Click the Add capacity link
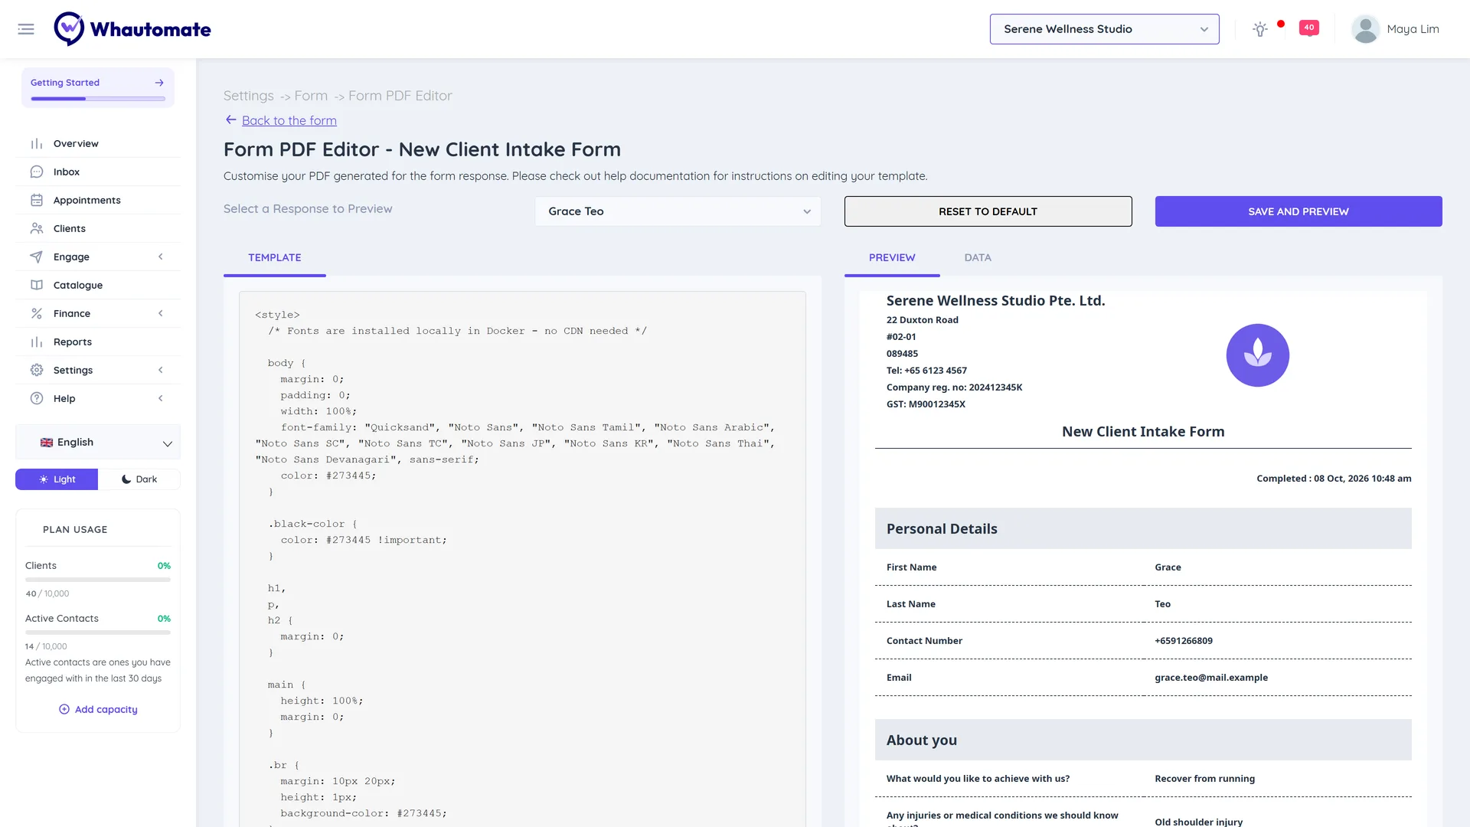The image size is (1470, 827). click(x=106, y=710)
